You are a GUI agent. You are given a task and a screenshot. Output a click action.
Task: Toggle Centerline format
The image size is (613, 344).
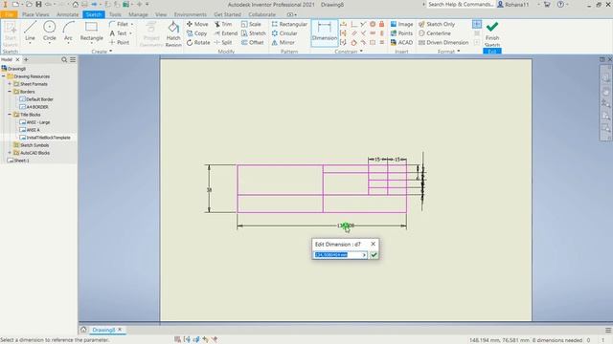coord(434,33)
